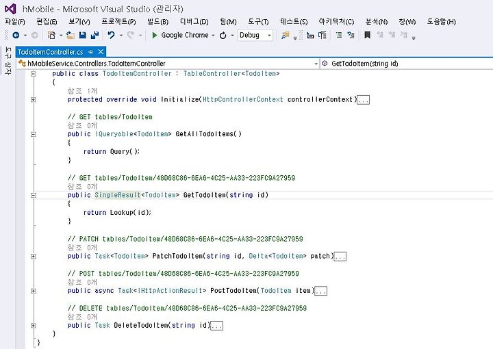The width and height of the screenshot is (493, 349).
Task: Open the 분석(N) menu
Action: (x=377, y=22)
